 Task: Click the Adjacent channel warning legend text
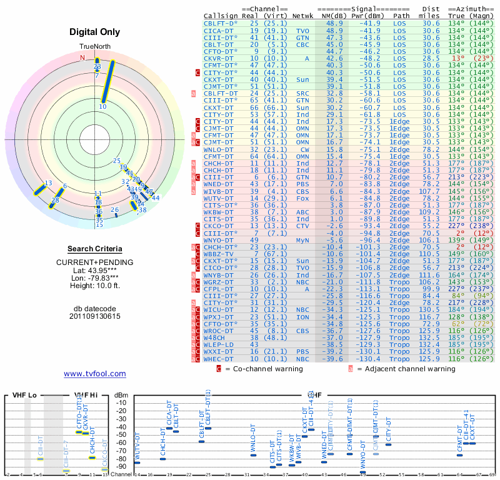(410, 369)
